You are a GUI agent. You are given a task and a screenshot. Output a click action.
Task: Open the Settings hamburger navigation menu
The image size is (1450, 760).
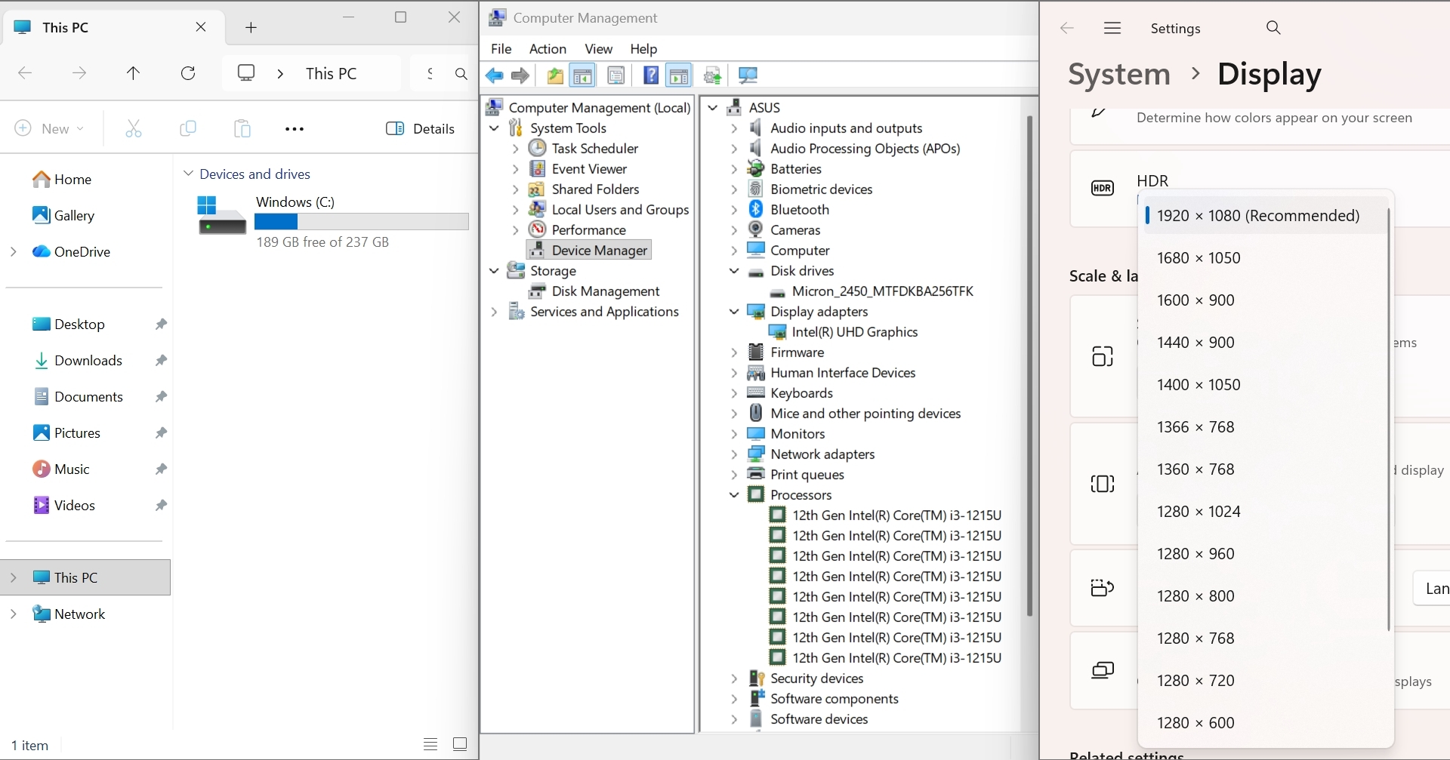pos(1112,28)
